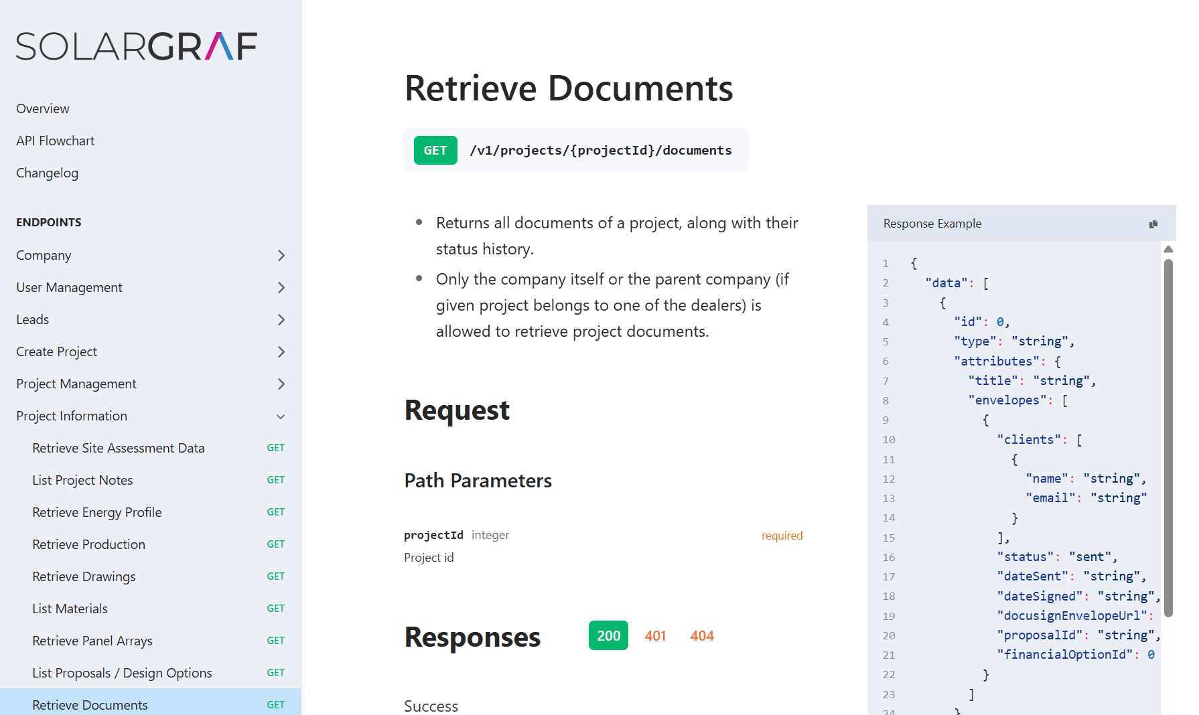Expand the Leads endpoint group
The width and height of the screenshot is (1199, 715).
pyautogui.click(x=151, y=319)
